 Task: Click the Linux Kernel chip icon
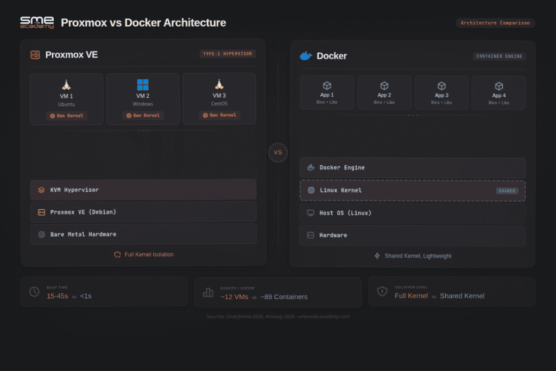click(311, 191)
